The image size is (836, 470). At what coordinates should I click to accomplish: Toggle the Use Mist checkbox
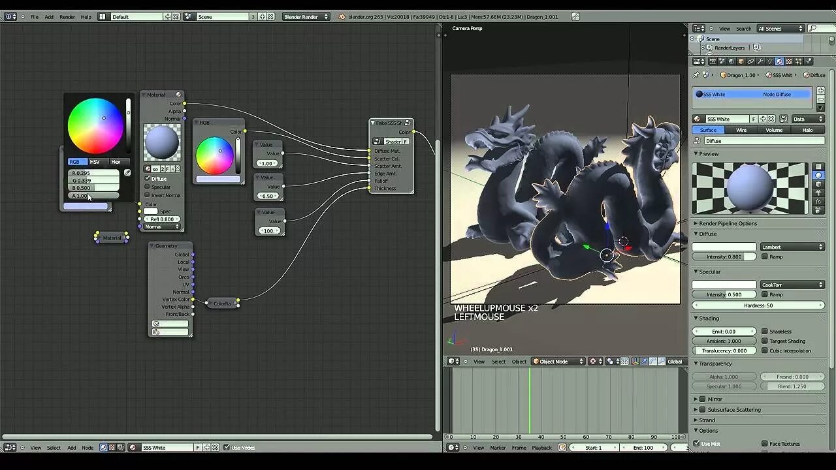[696, 443]
